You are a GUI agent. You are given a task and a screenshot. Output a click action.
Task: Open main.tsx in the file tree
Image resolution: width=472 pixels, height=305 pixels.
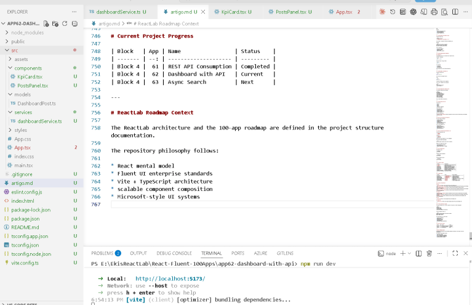click(x=23, y=166)
